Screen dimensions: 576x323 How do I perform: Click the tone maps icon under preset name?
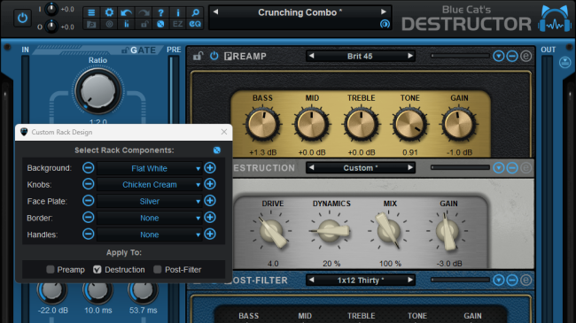385,24
